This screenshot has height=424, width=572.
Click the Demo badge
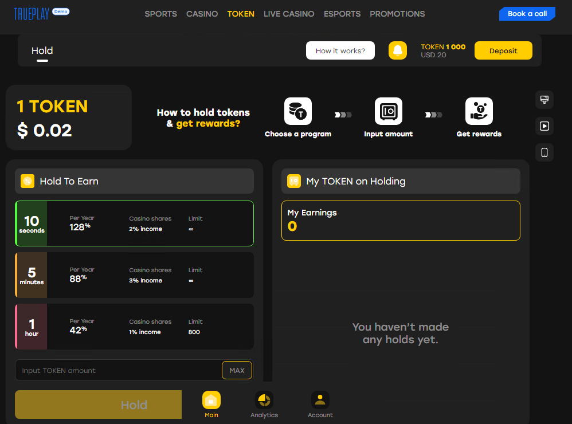click(x=61, y=11)
